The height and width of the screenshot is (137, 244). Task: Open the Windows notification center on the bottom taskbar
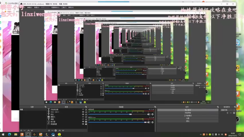pyautogui.click(x=240, y=135)
